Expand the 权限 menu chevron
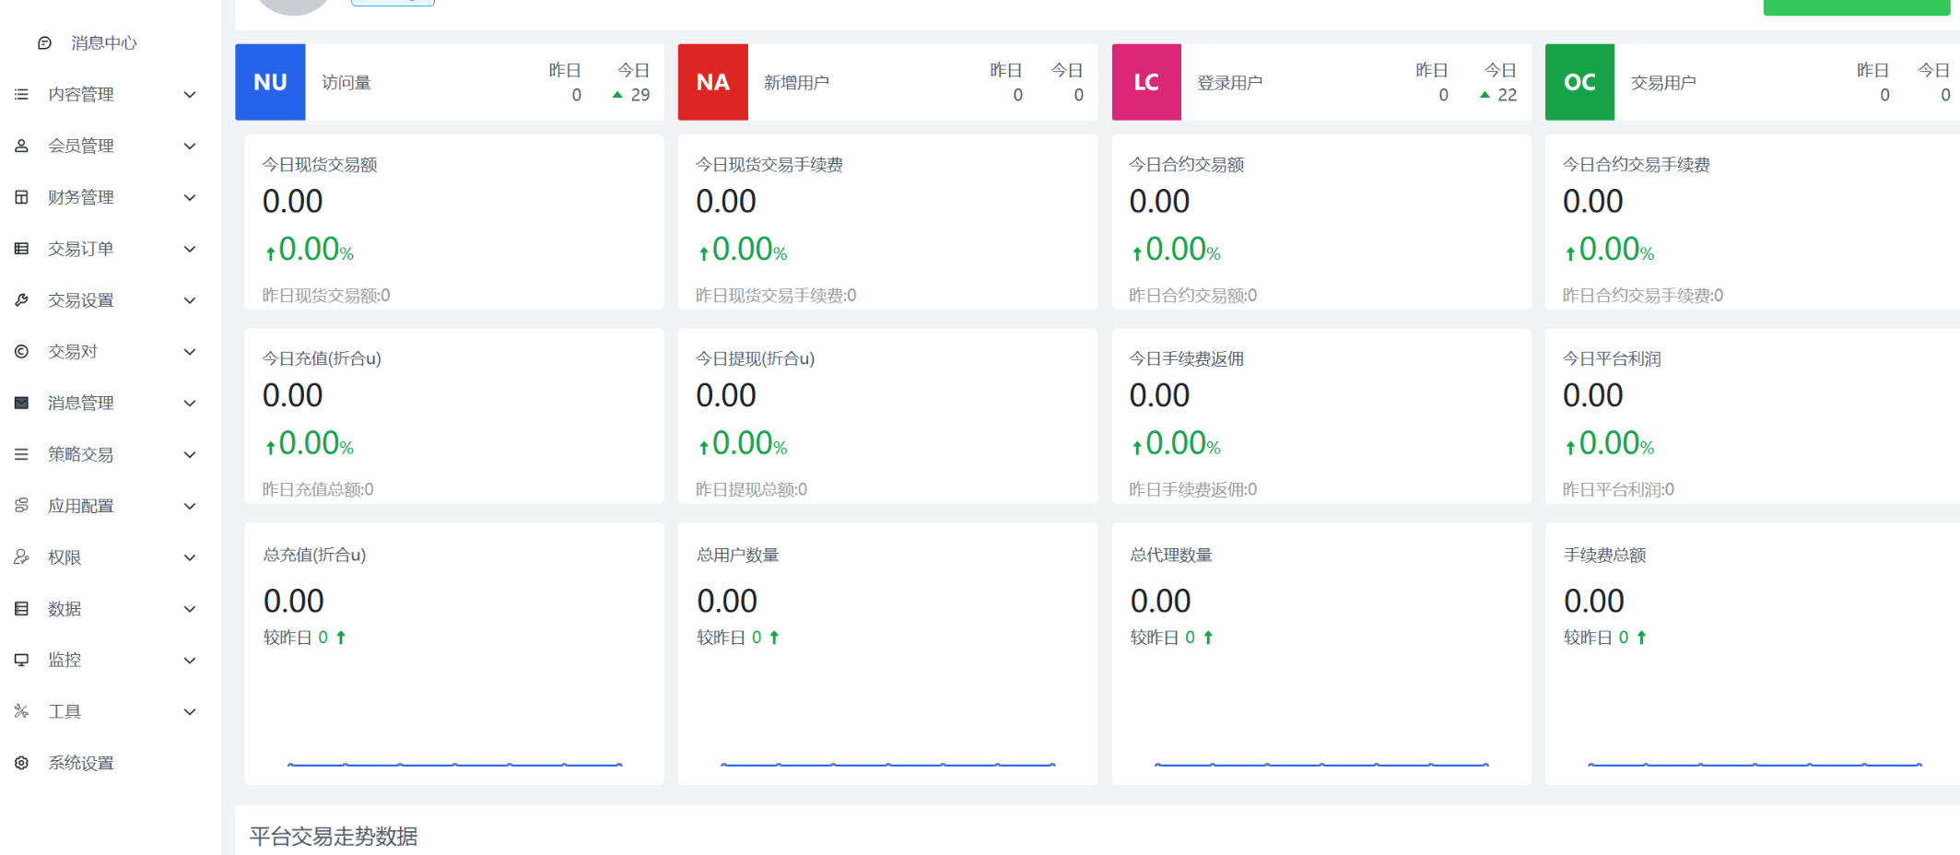The width and height of the screenshot is (1960, 855). click(190, 557)
